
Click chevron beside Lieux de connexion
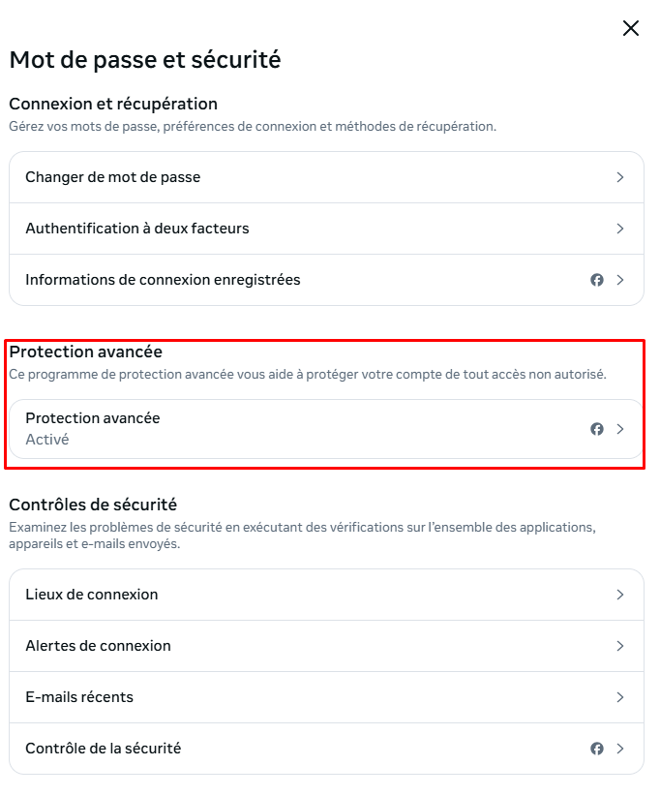click(x=620, y=595)
